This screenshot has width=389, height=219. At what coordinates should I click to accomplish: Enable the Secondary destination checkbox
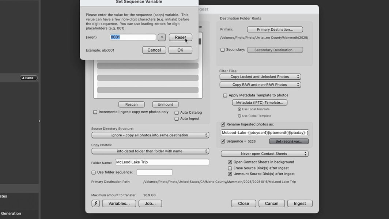223,50
